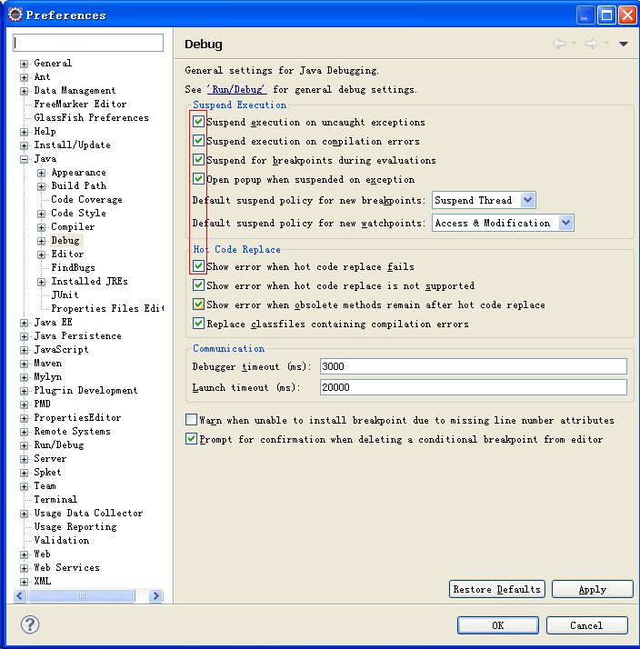The height and width of the screenshot is (649, 640).
Task: Enable warn when unable to install breakpoint
Action: (191, 420)
